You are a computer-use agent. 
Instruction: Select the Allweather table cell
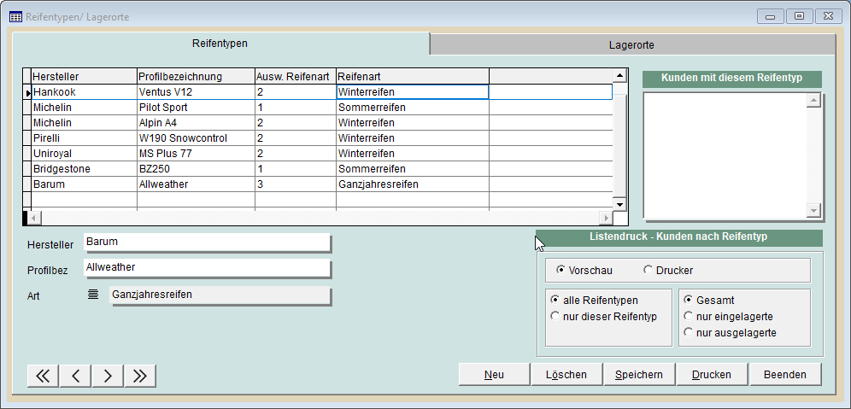point(196,184)
